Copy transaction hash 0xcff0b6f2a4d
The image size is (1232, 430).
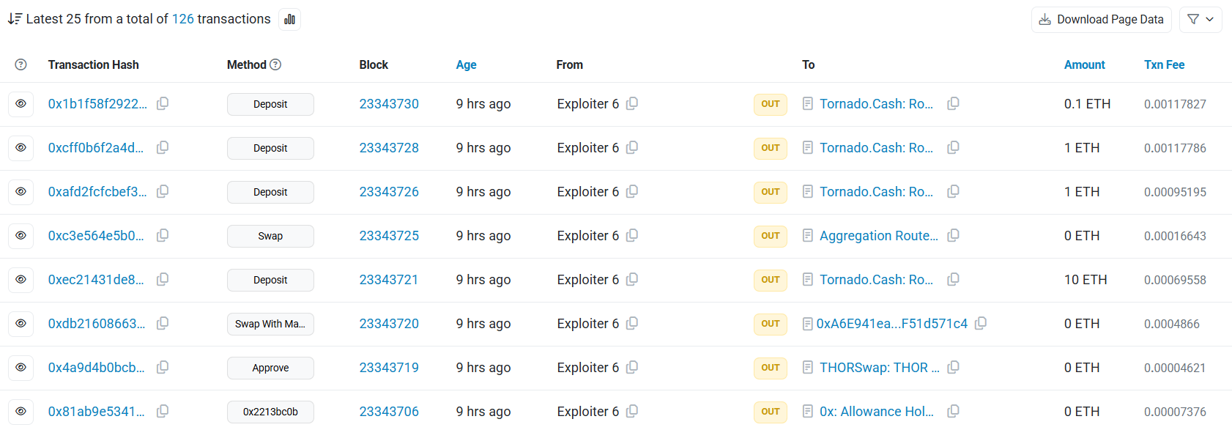[163, 147]
